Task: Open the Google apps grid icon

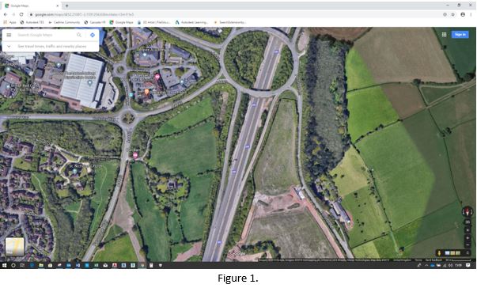Action: [444, 35]
